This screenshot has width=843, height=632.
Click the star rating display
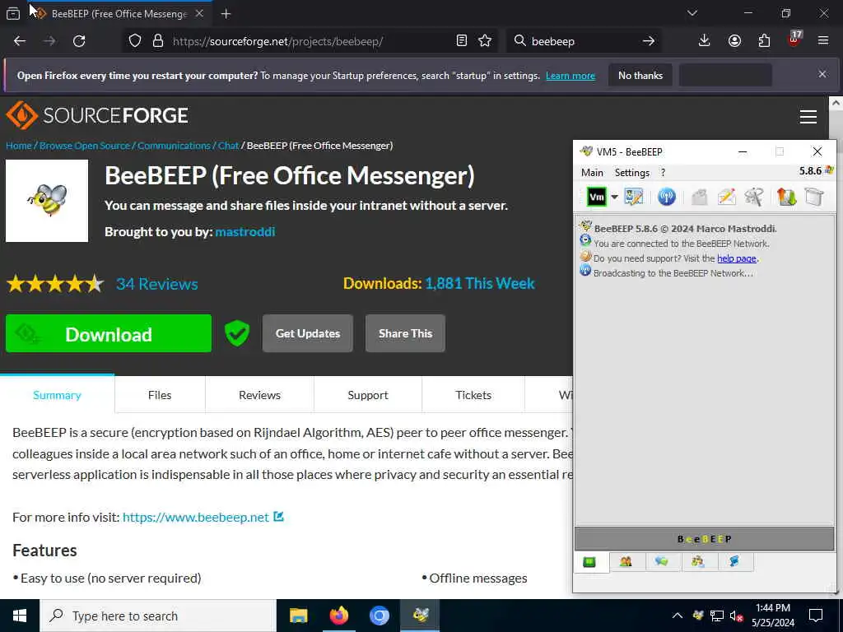point(55,283)
